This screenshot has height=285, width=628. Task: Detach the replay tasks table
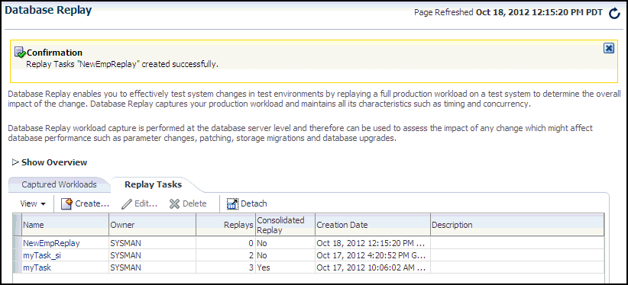(247, 203)
